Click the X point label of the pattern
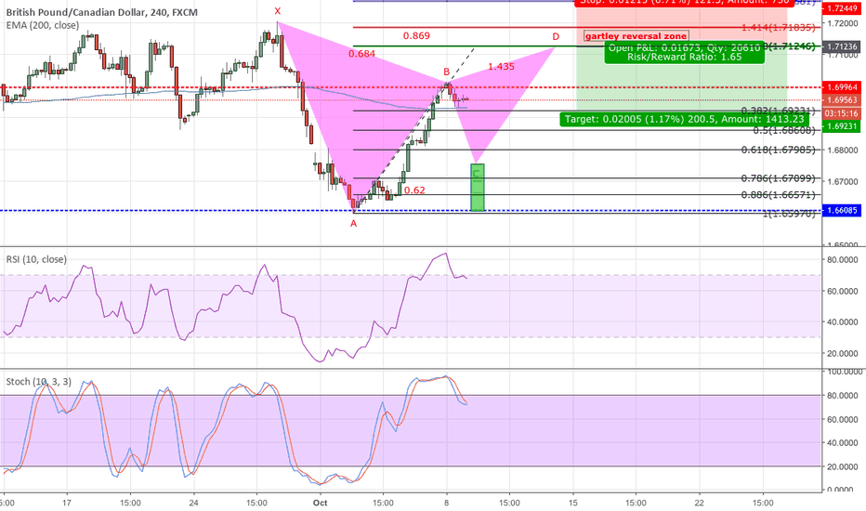Screen dimensions: 866x511 tap(277, 11)
